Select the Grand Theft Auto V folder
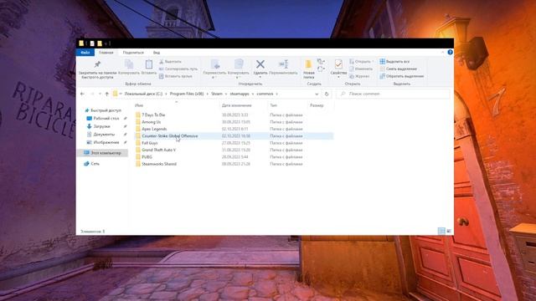 point(158,150)
